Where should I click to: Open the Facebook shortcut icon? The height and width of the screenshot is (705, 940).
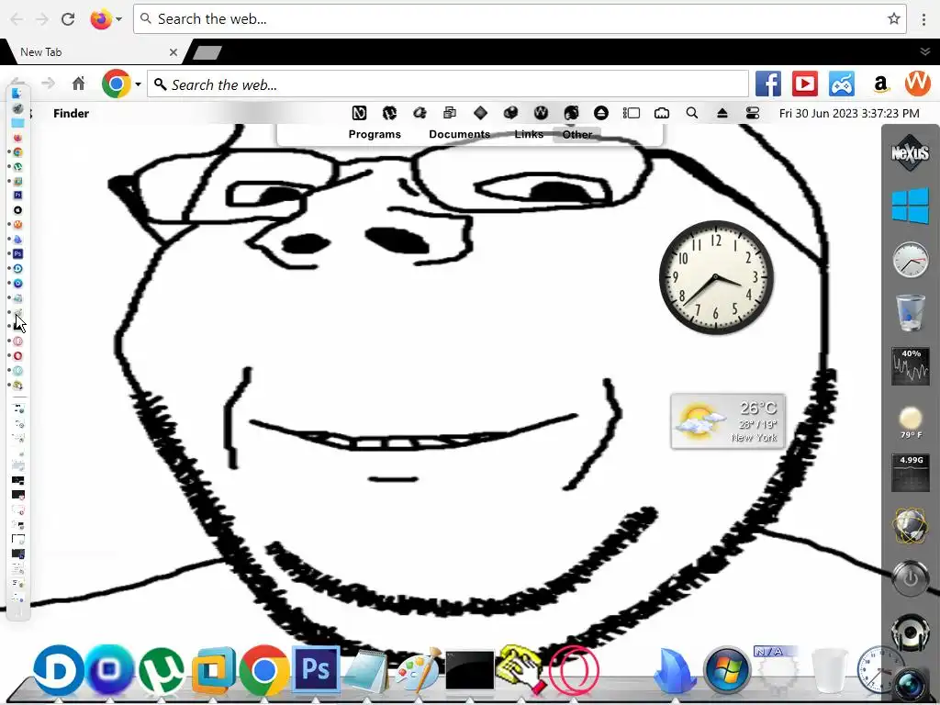pyautogui.click(x=768, y=84)
